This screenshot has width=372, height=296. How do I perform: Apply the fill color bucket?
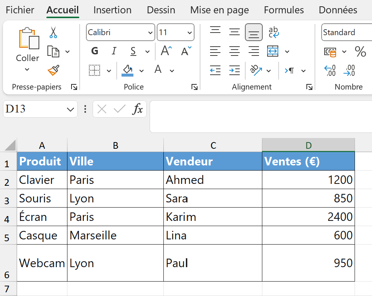(x=127, y=71)
